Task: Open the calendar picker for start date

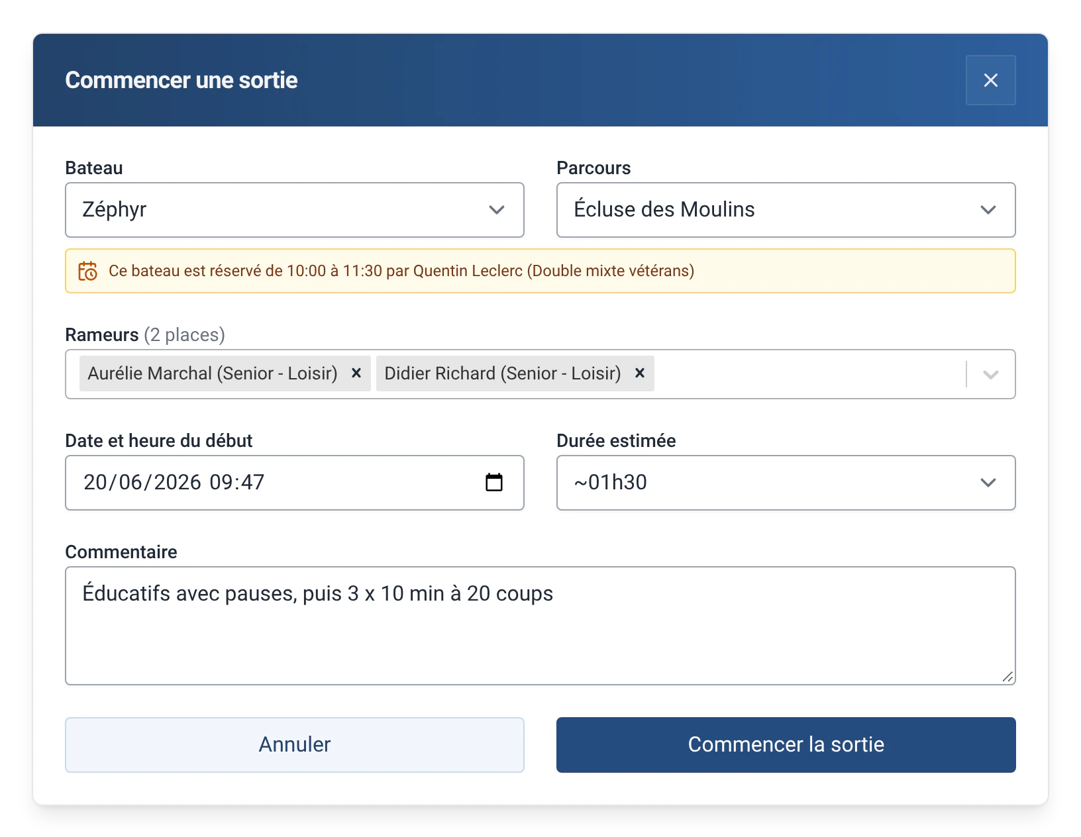Action: pyautogui.click(x=494, y=482)
